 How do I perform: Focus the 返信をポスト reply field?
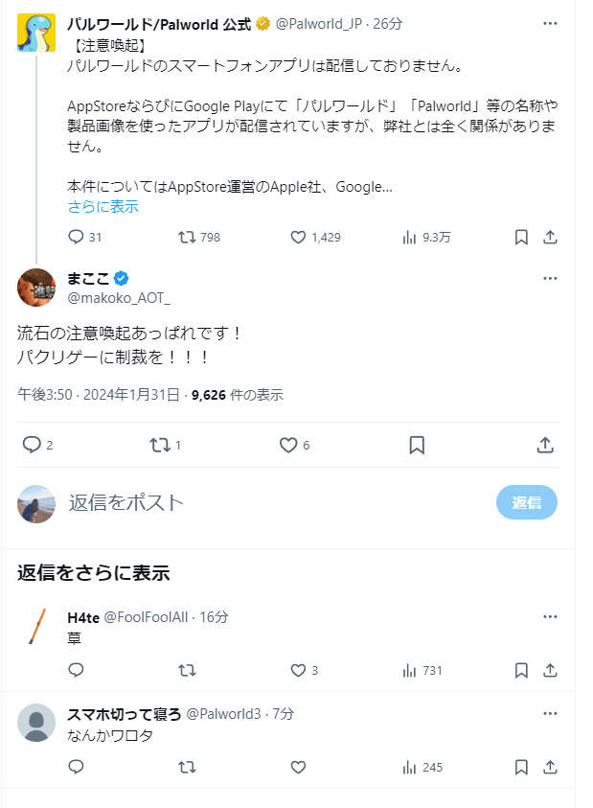(x=278, y=502)
